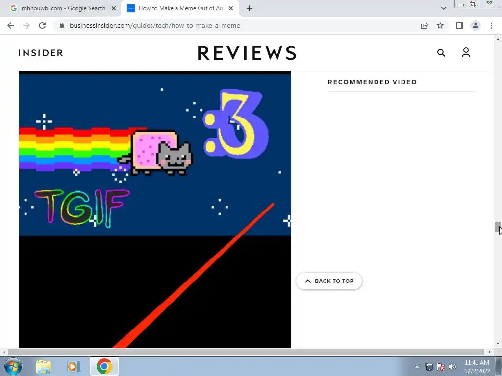
Task: Share this page using the share icon
Action: [x=425, y=25]
